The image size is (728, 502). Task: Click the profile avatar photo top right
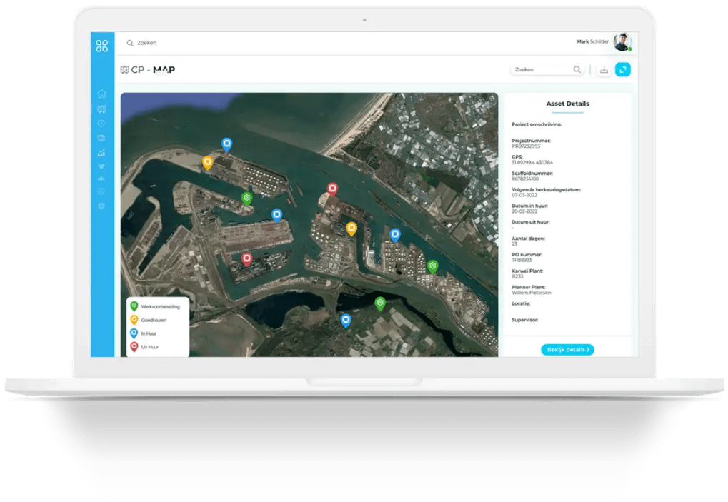click(623, 41)
